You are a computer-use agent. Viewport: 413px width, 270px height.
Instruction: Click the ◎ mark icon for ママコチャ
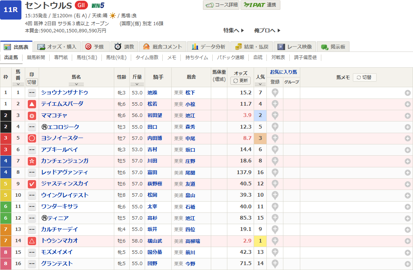click(x=32, y=116)
